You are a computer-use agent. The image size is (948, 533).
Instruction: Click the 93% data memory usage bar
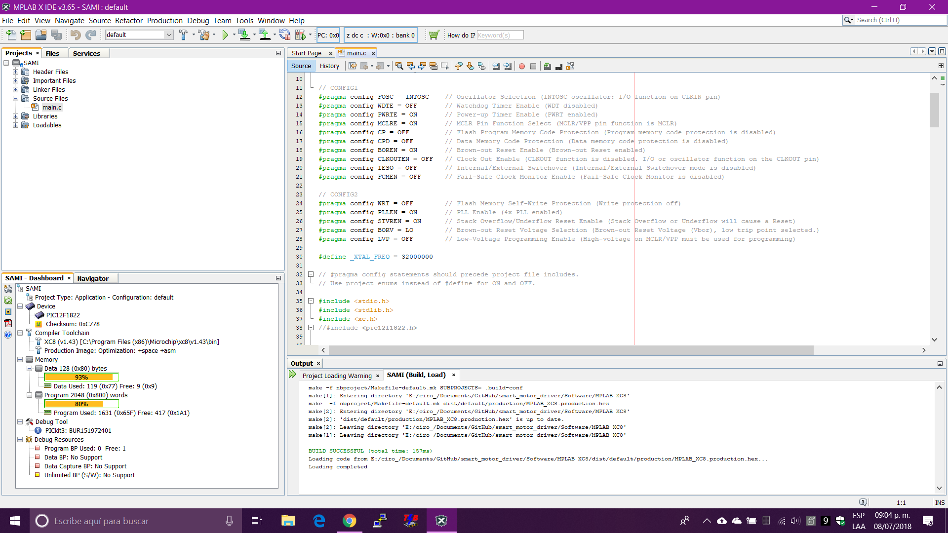point(81,378)
